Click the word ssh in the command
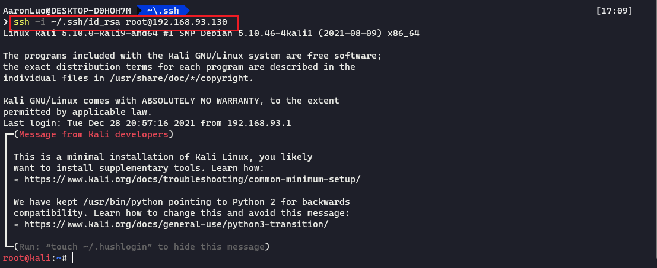Image resolution: width=657 pixels, height=268 pixels. (21, 22)
